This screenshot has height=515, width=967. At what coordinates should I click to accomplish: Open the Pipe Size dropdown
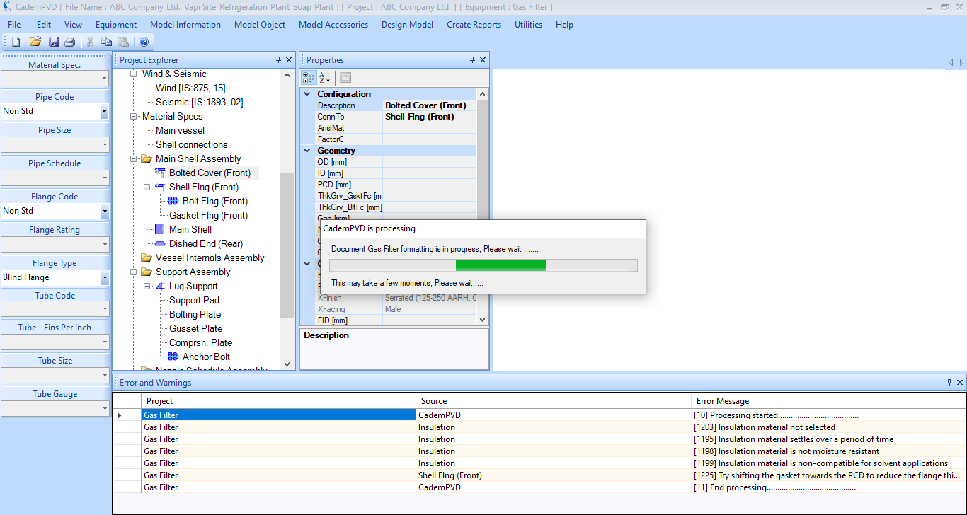point(104,144)
